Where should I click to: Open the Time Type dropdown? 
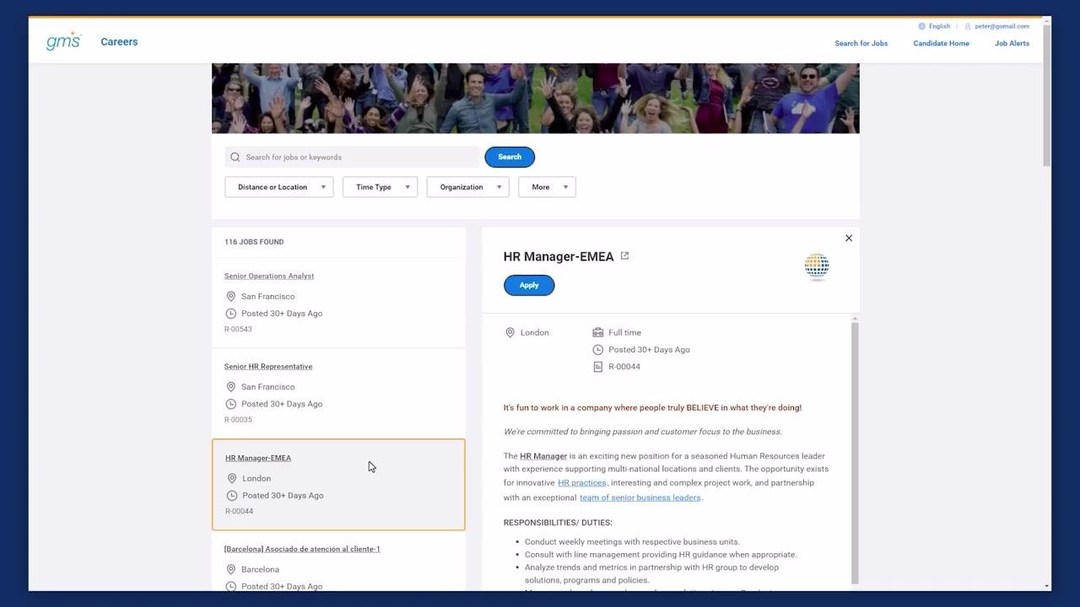(x=380, y=187)
